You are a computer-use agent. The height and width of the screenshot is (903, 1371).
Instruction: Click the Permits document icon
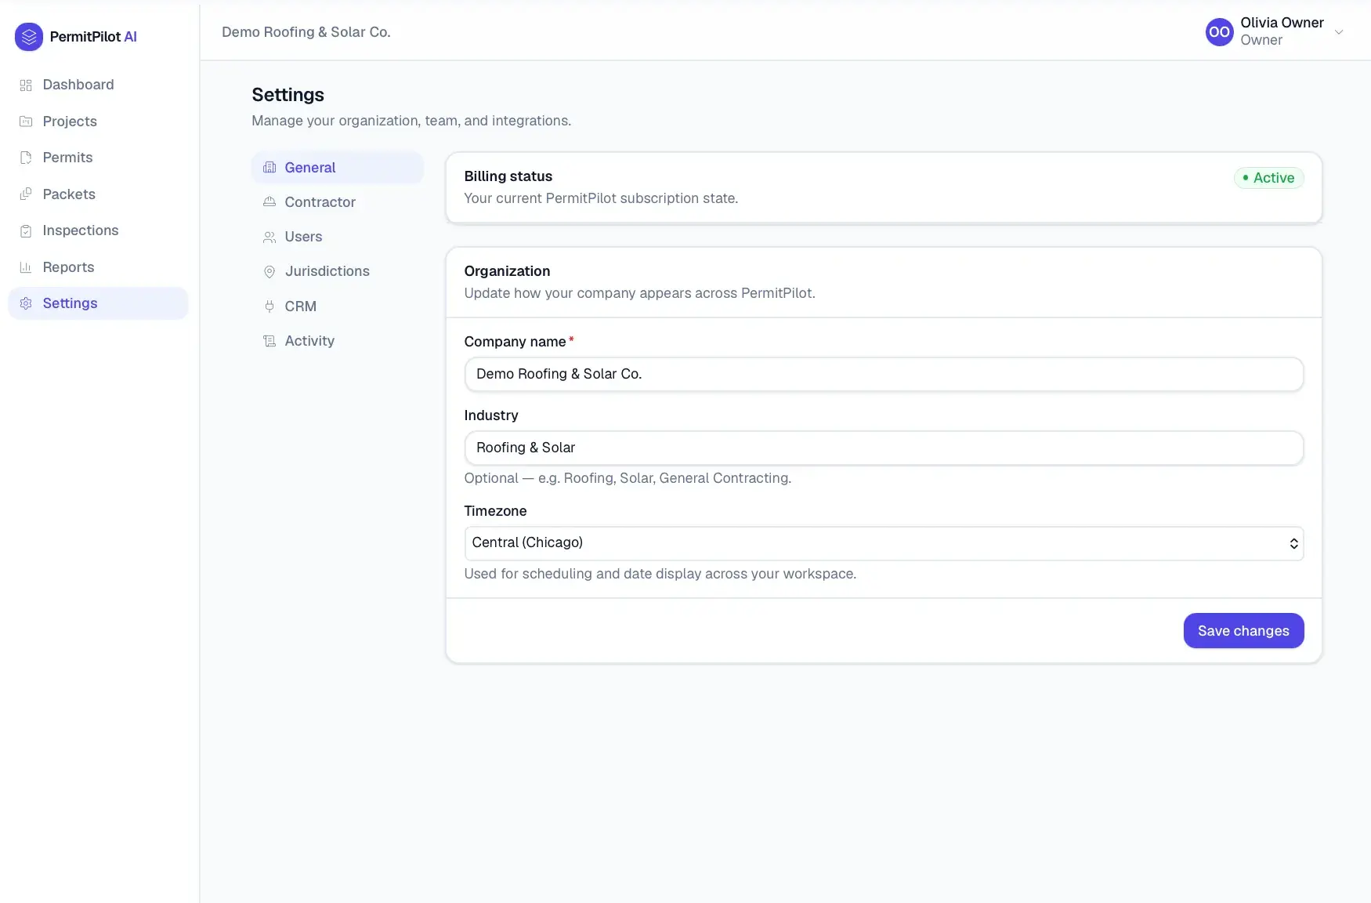pos(26,158)
